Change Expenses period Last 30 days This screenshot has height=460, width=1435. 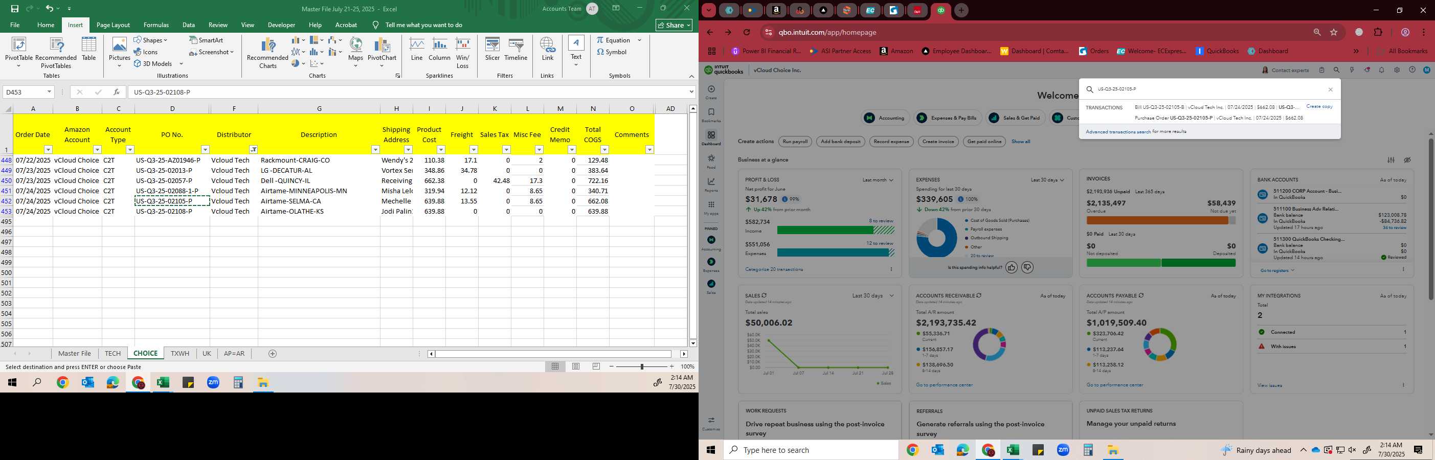[1047, 180]
